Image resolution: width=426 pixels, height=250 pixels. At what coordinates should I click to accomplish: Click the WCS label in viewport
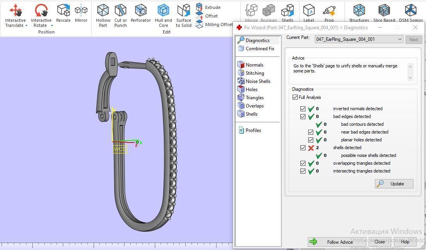point(120,149)
